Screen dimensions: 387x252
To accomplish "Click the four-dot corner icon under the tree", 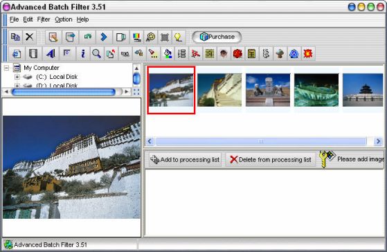I will (x=136, y=92).
